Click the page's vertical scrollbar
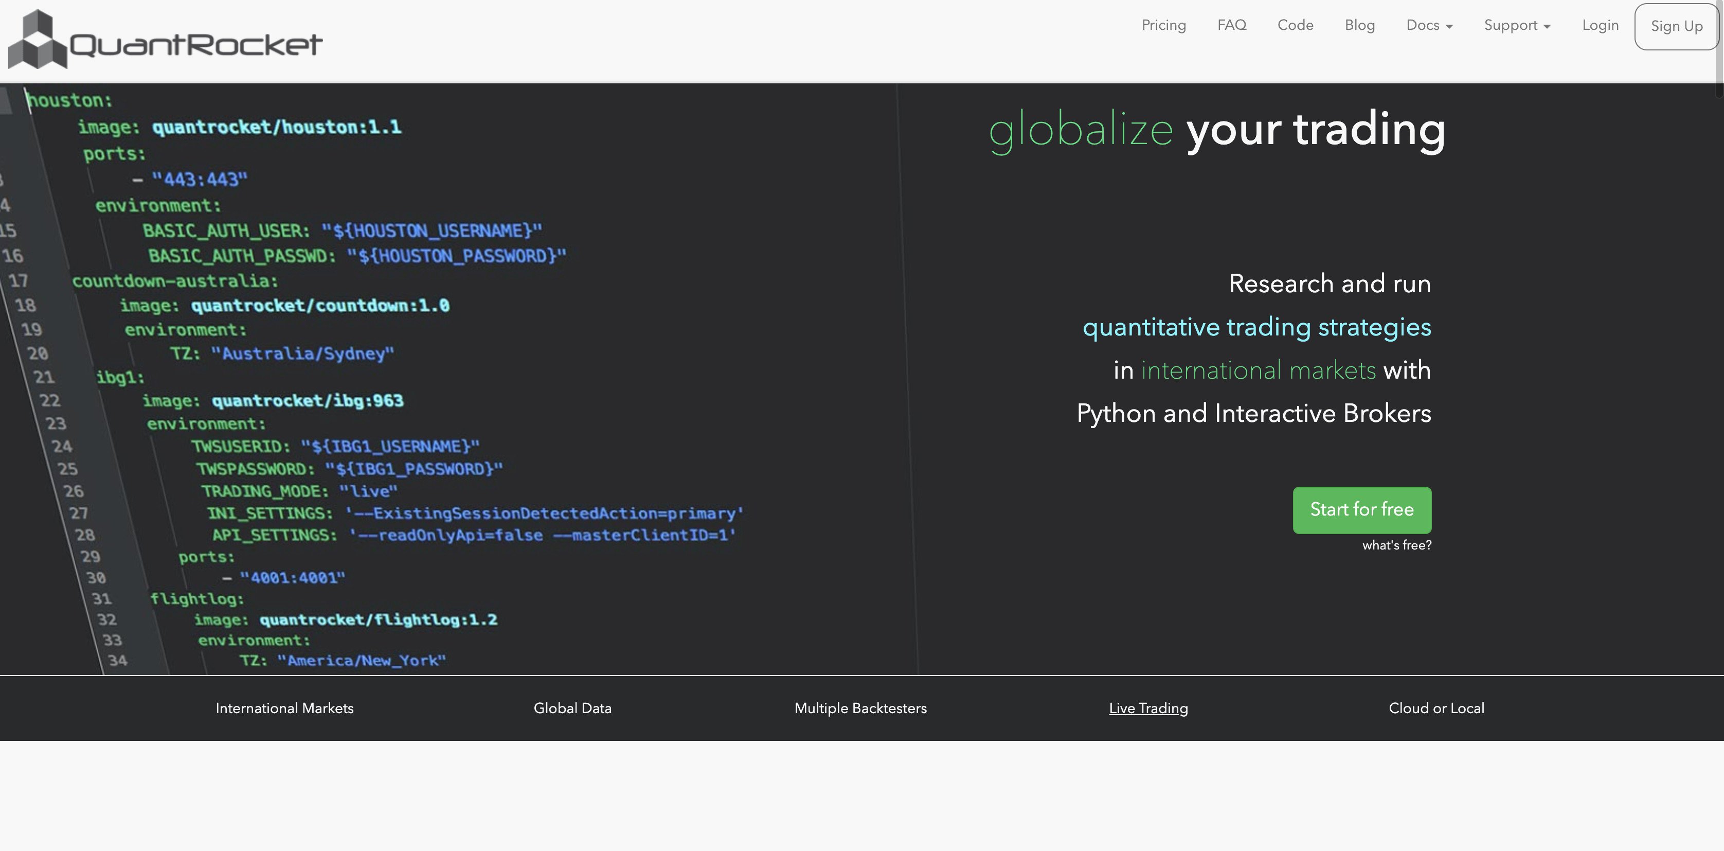Screen dimensions: 1724x851 (1719, 425)
